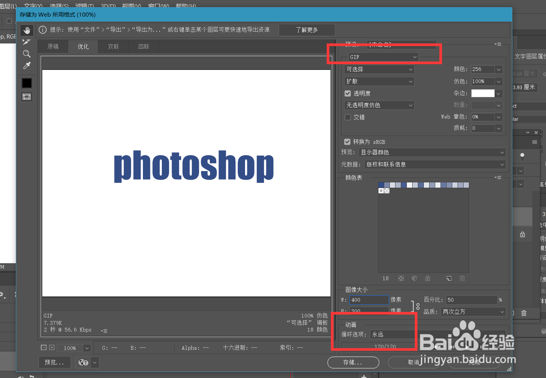Toggle the 转换为 sRGB checkbox
Image resolution: width=546 pixels, height=378 pixels.
347,142
